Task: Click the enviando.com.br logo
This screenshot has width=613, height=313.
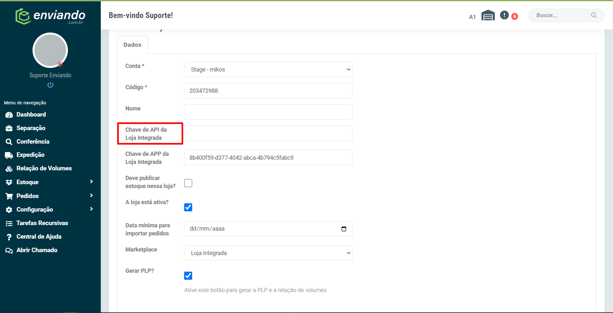Action: (50, 16)
